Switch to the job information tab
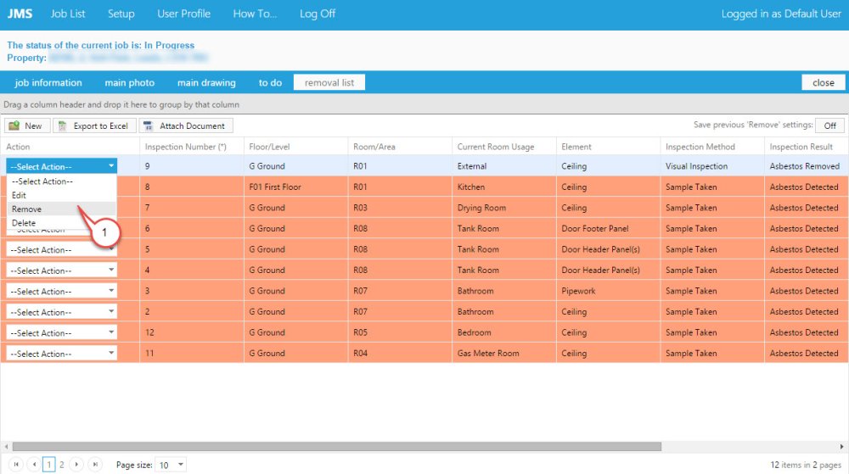This screenshot has height=474, width=849. (x=48, y=83)
